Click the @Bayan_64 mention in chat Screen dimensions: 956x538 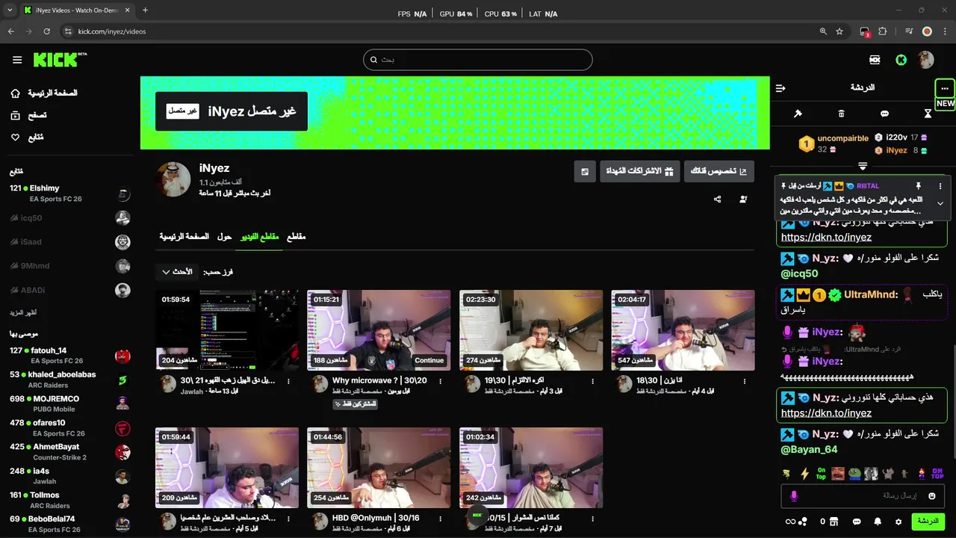809,450
